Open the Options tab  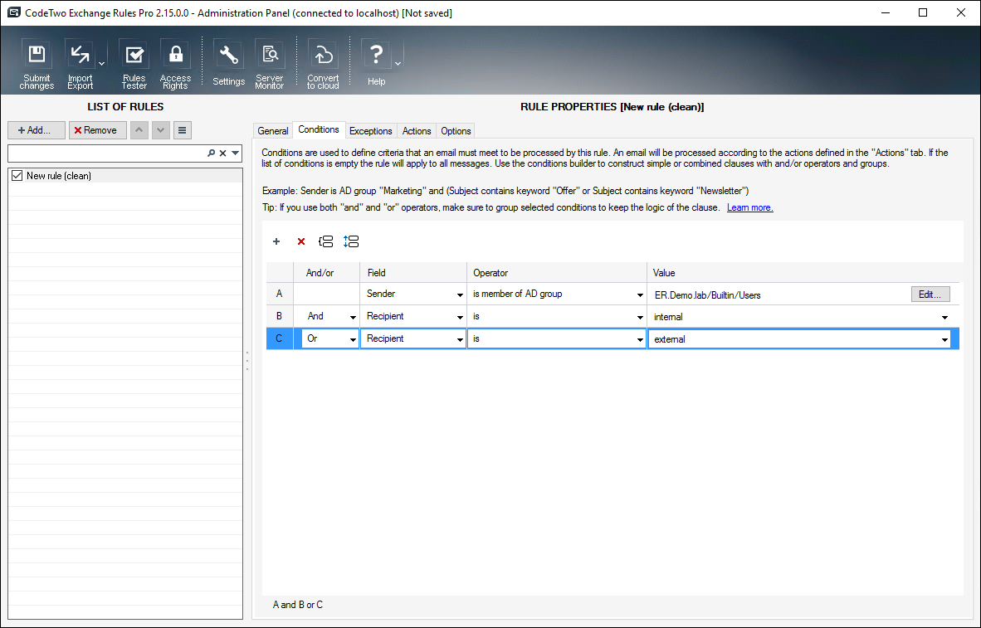coord(456,131)
